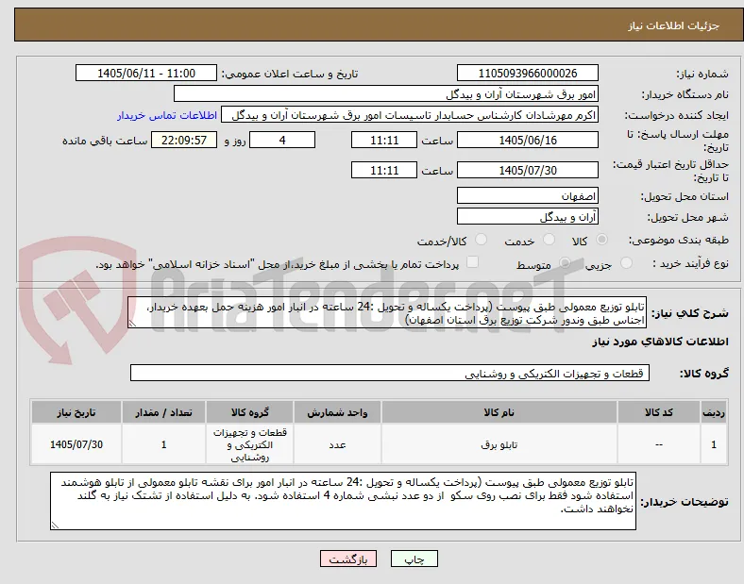Image resolution: width=744 pixels, height=584 pixels.
Task: Click the resize handle of توضیحات خریدار textarea
Action: [55, 526]
